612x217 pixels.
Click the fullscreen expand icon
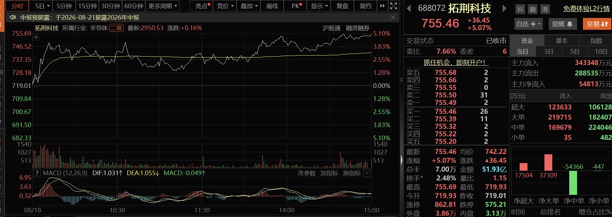point(394,6)
